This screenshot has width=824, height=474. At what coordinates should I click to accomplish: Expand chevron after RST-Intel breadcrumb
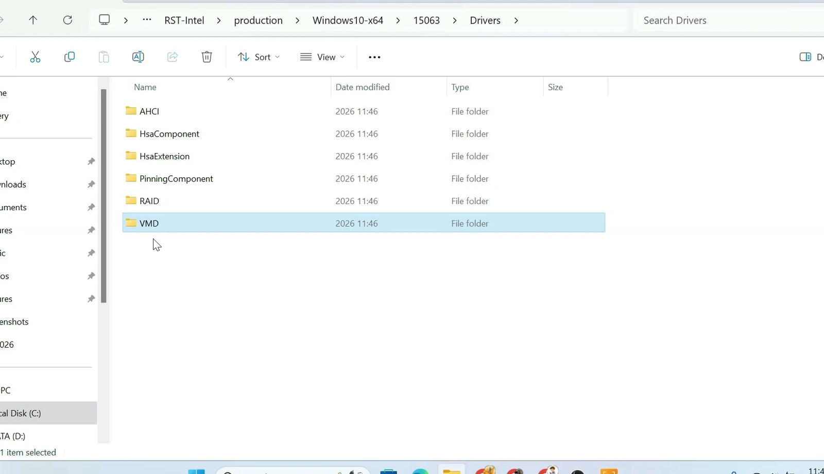[219, 21]
